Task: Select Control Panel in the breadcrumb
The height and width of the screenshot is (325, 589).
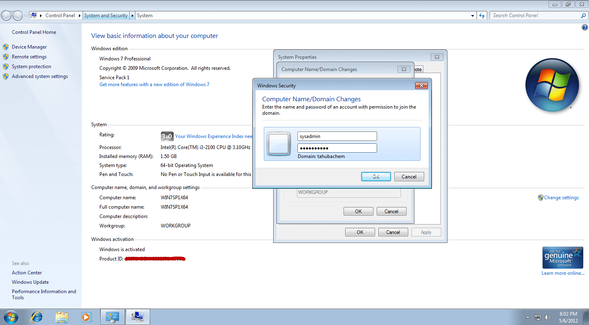Action: click(60, 16)
